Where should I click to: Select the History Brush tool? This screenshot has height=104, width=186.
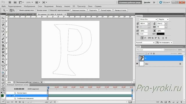pyautogui.click(x=3, y=49)
